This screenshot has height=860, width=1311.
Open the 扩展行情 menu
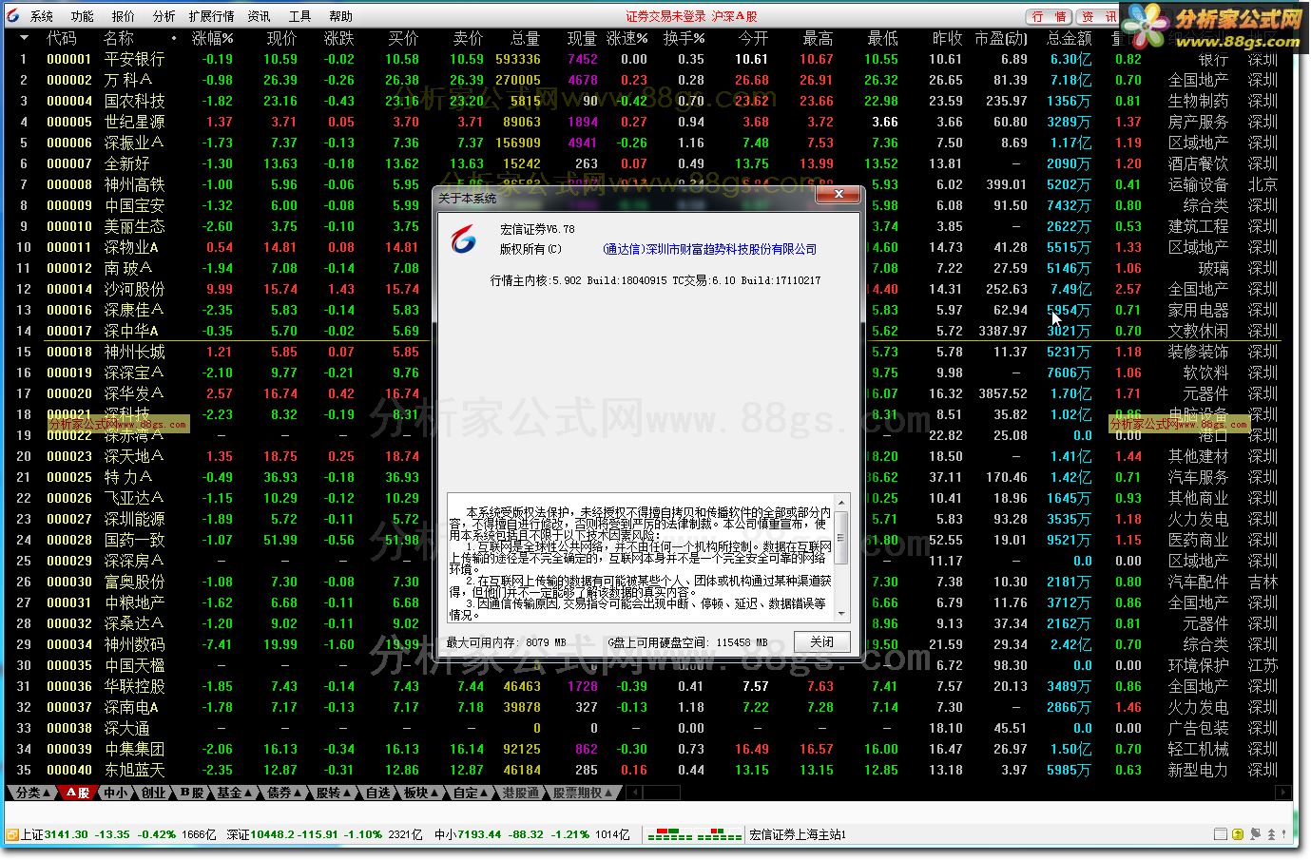pyautogui.click(x=211, y=16)
